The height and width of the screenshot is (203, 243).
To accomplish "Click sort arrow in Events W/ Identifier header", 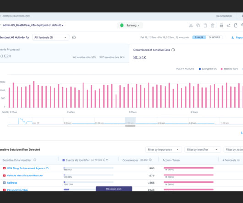I will coord(107,160).
